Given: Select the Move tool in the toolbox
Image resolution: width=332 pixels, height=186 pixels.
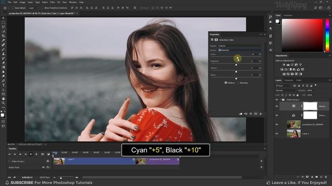Looking at the screenshot, I should [x=3, y=18].
